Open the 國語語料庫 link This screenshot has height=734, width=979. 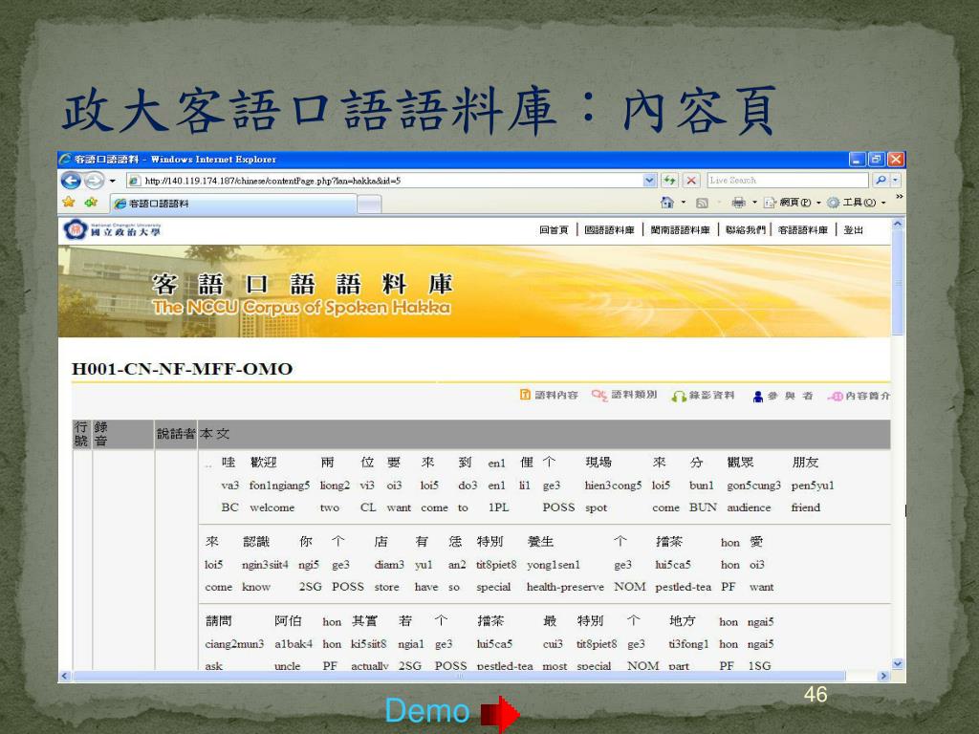coord(609,230)
